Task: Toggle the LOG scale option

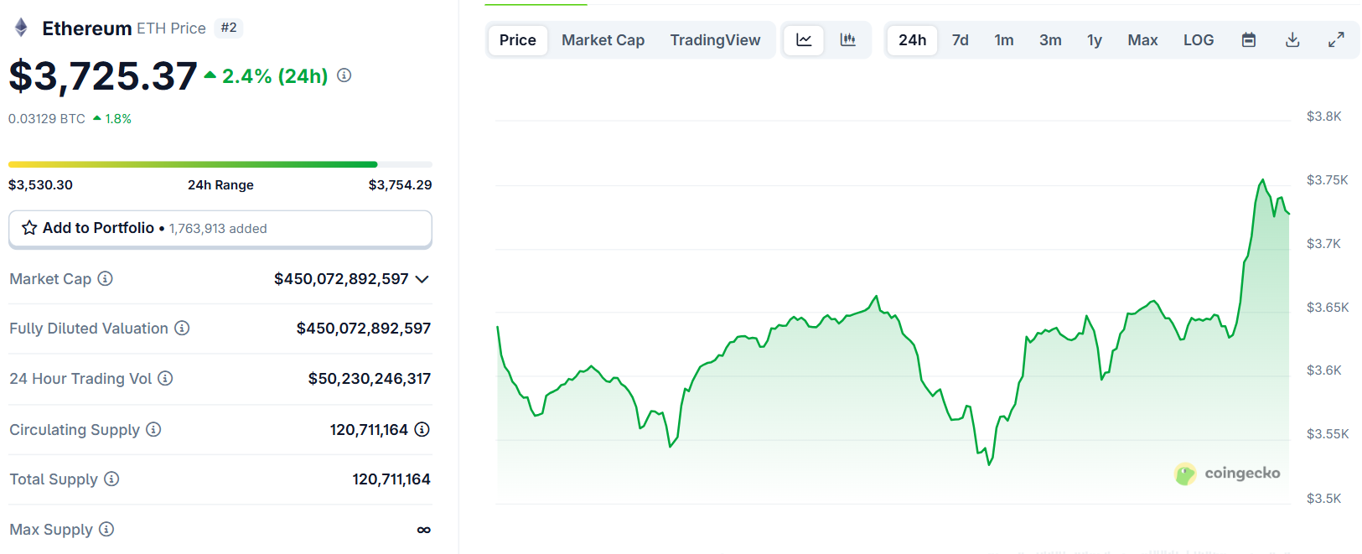Action: (x=1199, y=40)
